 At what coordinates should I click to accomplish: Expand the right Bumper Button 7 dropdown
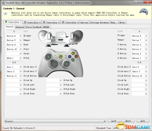coord(146,40)
